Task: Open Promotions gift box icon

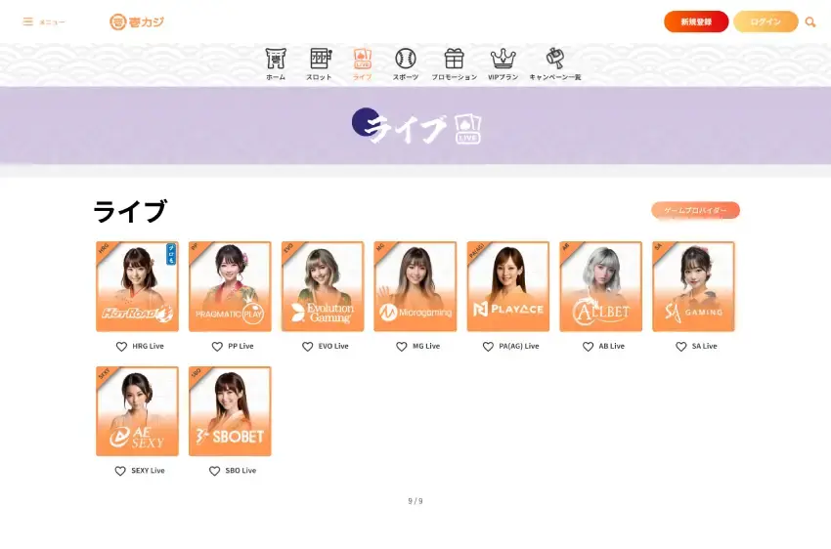Action: (454, 59)
